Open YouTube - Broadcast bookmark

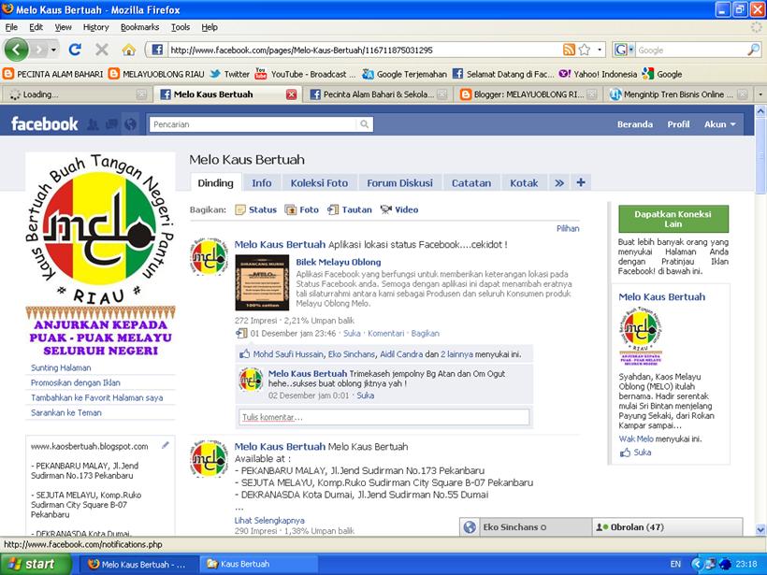(306, 74)
